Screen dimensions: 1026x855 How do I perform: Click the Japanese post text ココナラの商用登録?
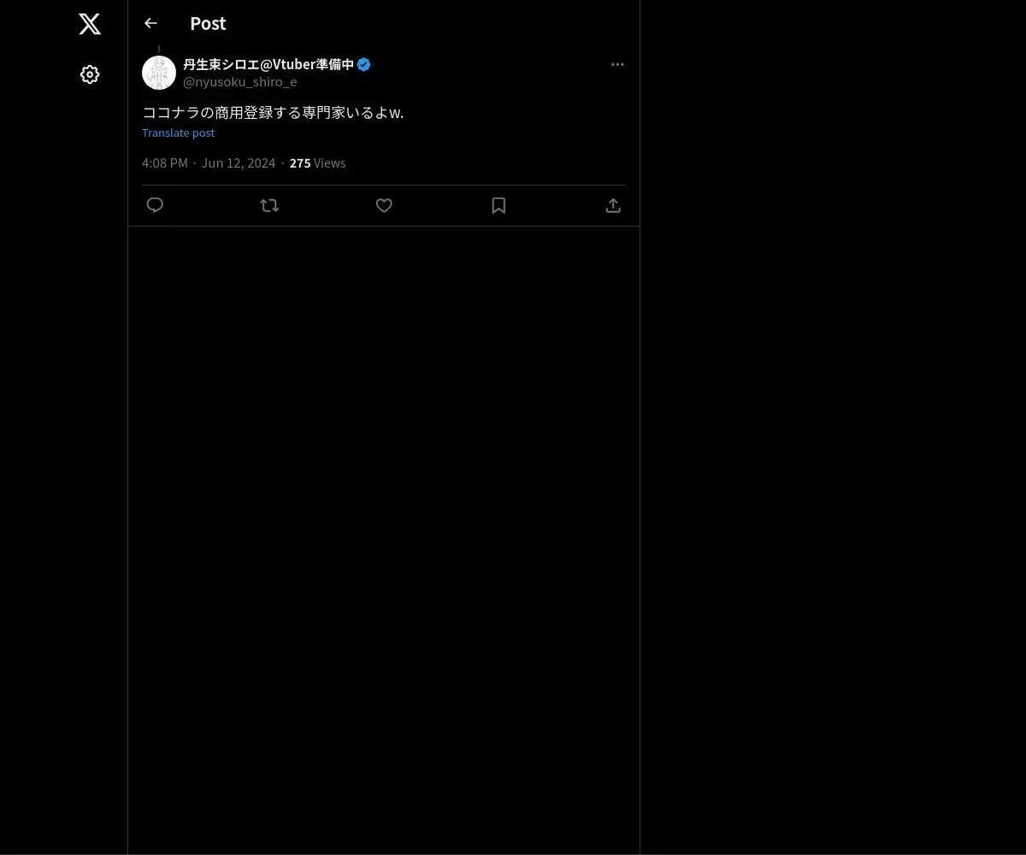tap(273, 112)
